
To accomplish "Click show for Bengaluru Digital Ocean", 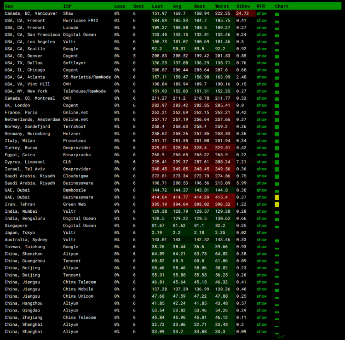I will pyautogui.click(x=261, y=218).
